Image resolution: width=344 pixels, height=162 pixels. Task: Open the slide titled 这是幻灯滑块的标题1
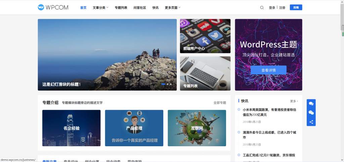(107, 55)
